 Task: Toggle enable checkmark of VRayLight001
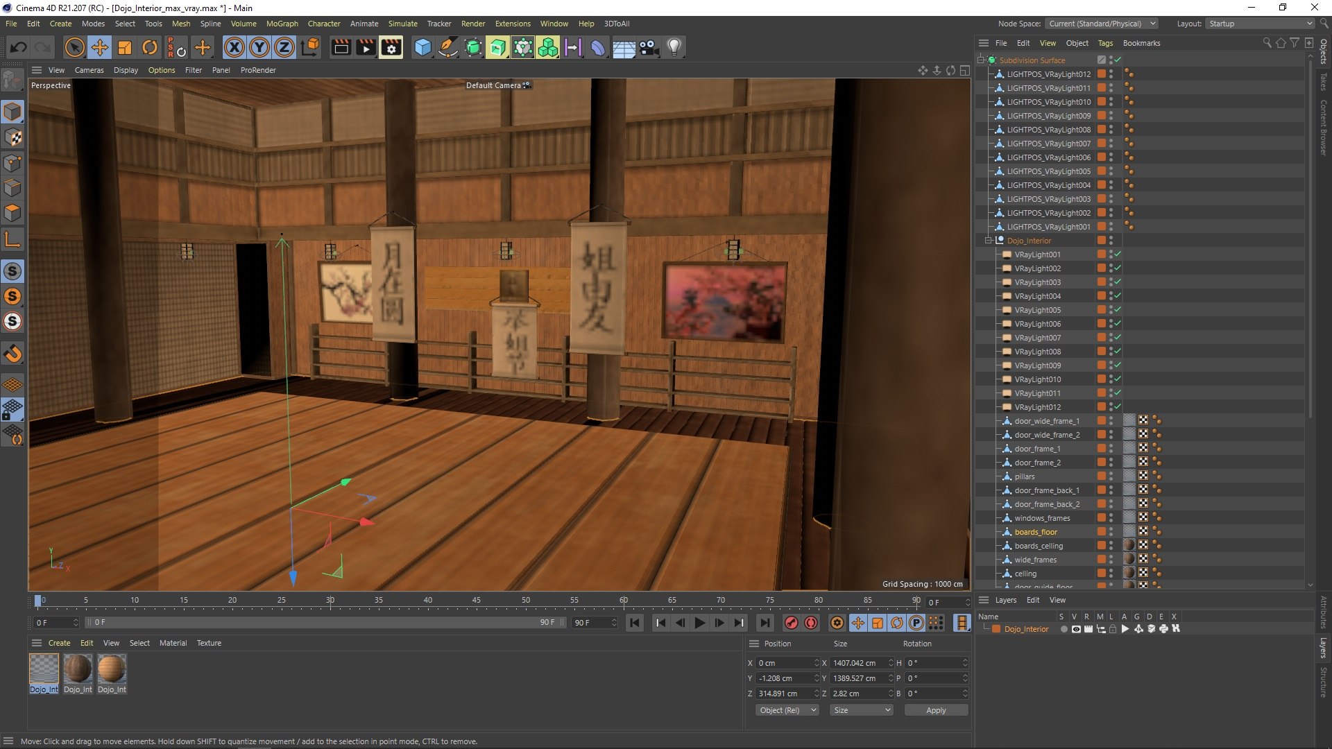point(1118,255)
